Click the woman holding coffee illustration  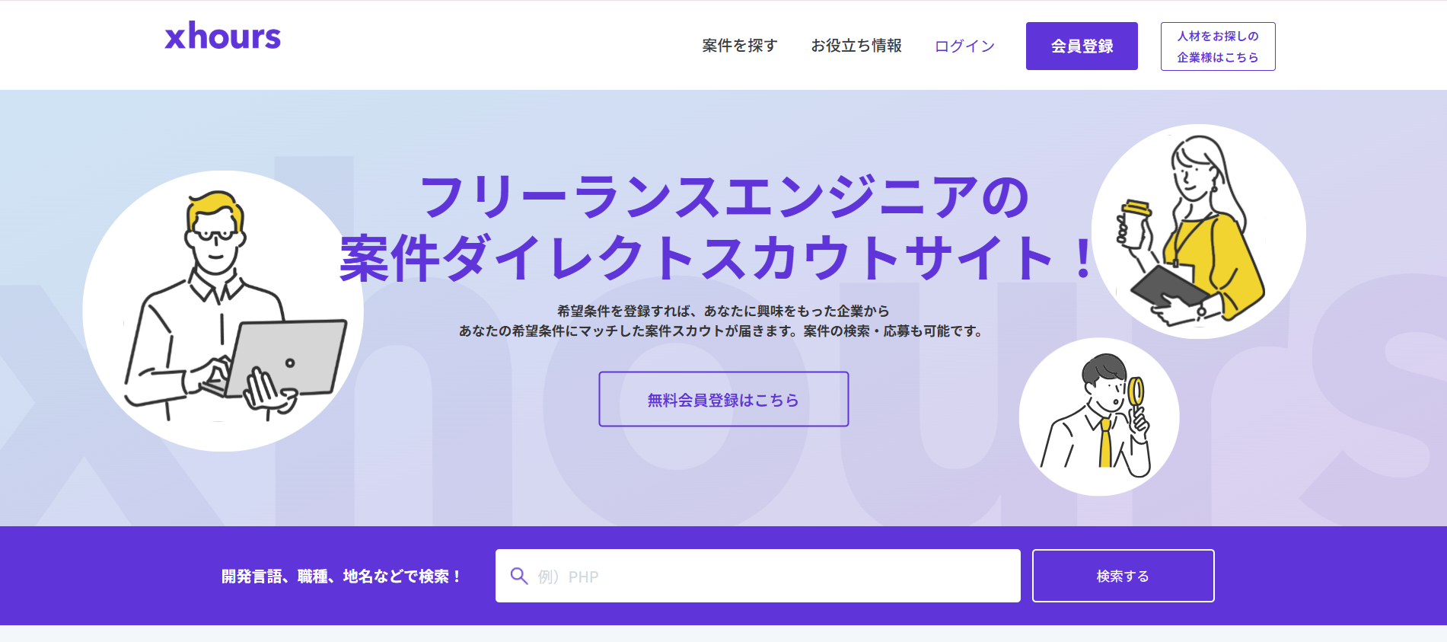(1198, 231)
